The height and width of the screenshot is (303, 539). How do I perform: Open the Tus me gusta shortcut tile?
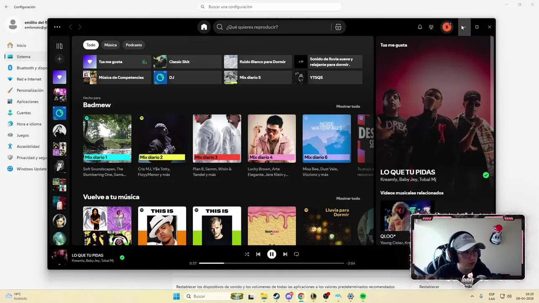point(117,62)
